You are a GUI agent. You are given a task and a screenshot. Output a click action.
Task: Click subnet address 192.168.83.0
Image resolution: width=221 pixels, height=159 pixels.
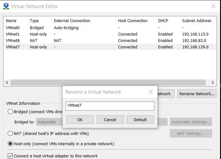194,41
